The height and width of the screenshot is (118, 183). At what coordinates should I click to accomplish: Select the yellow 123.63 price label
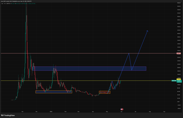point(179,79)
